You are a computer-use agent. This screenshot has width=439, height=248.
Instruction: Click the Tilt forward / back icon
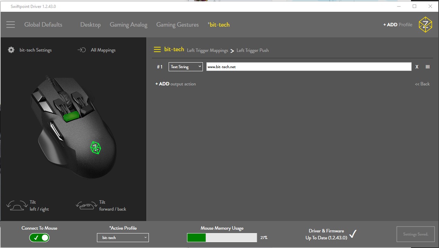click(x=87, y=205)
